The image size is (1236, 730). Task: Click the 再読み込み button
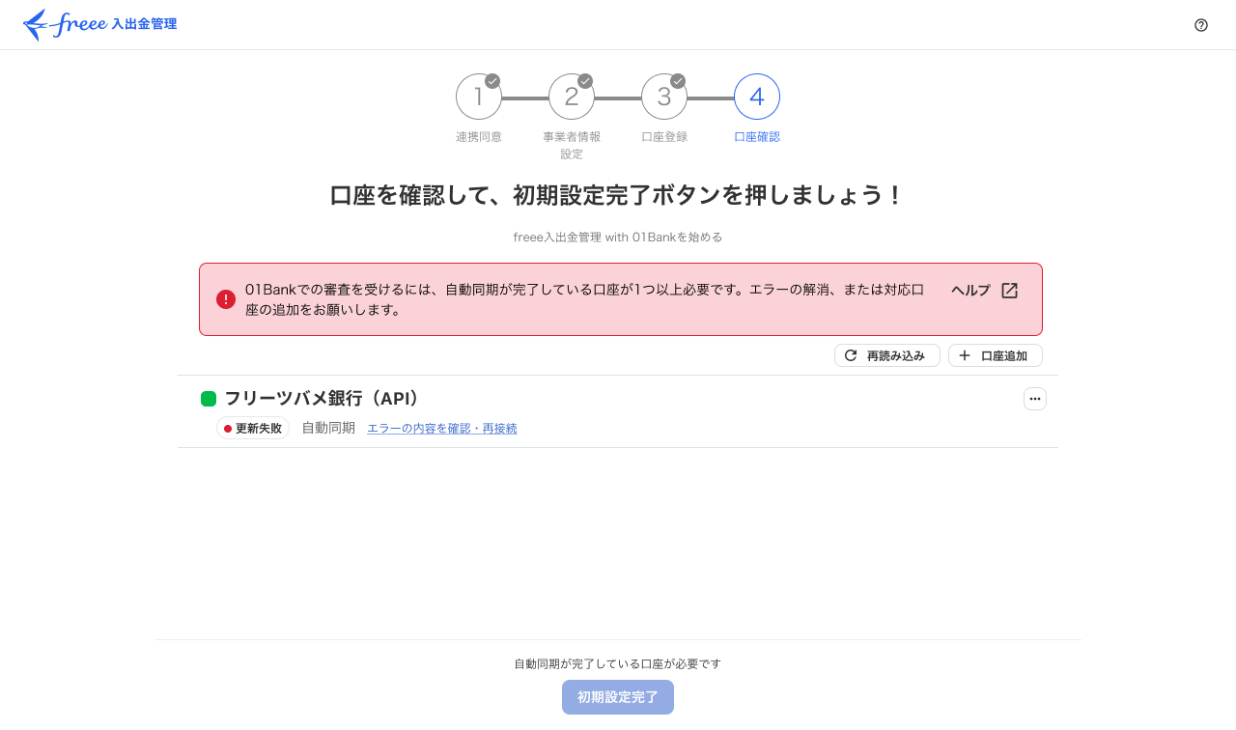pyautogui.click(x=887, y=355)
